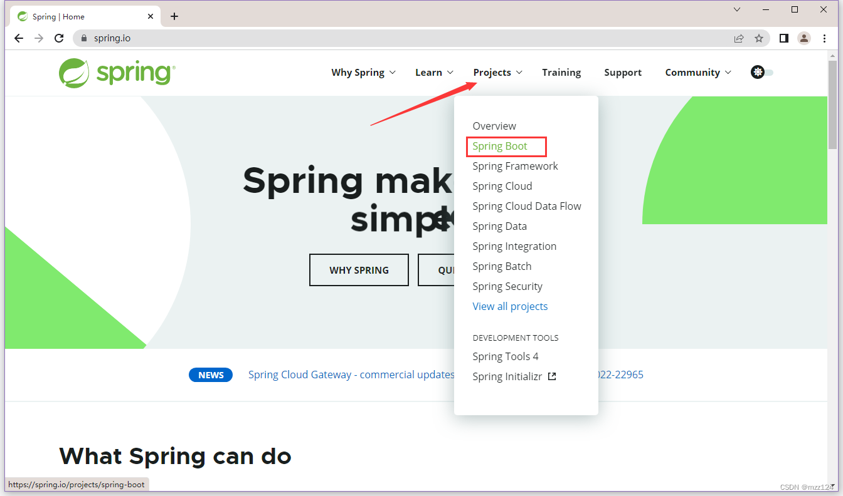843x496 pixels.
Task: Select Spring Boot in Projects menu
Action: (x=500, y=146)
